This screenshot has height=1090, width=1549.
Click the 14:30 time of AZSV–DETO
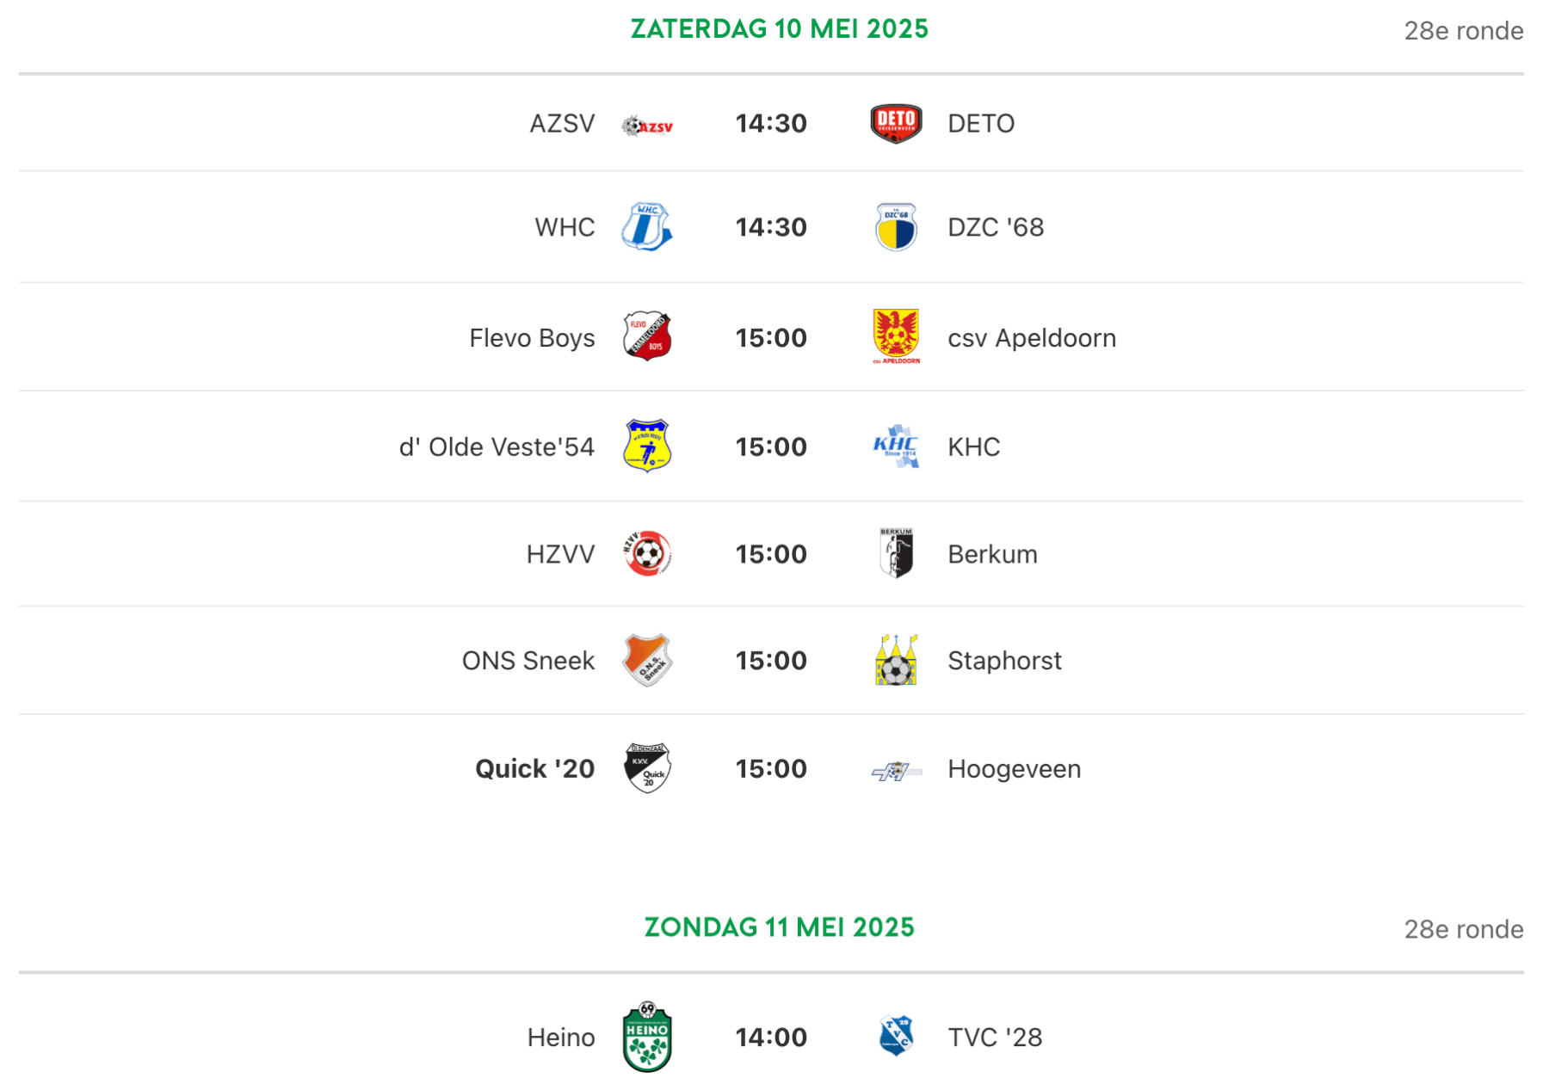pos(771,124)
